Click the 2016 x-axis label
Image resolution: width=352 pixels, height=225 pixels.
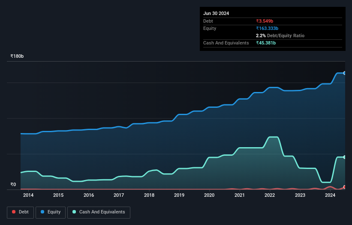point(89,195)
